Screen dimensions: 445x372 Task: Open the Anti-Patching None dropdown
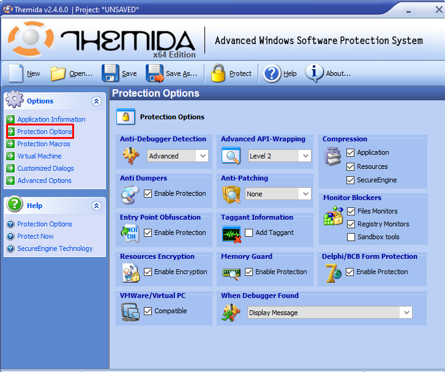click(x=278, y=194)
